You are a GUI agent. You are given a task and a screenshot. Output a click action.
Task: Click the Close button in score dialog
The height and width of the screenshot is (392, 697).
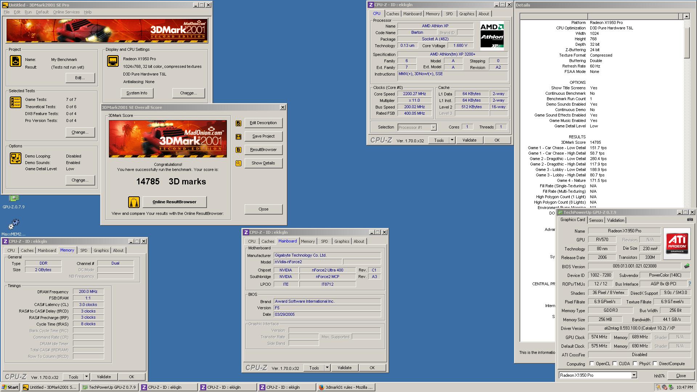click(264, 209)
